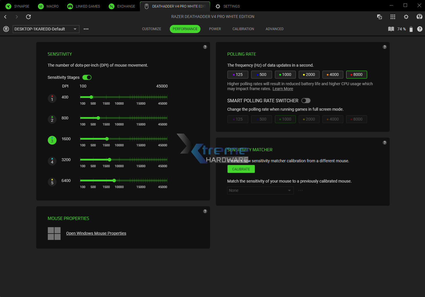The height and width of the screenshot is (297, 425).
Task: Switch to the CALIBRATION tab
Action: click(243, 29)
